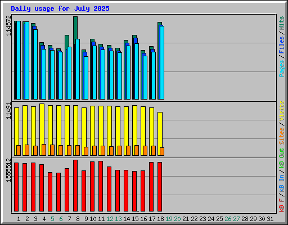Click day 31 on the date axis
288x225 pixels.
[x=270, y=219]
